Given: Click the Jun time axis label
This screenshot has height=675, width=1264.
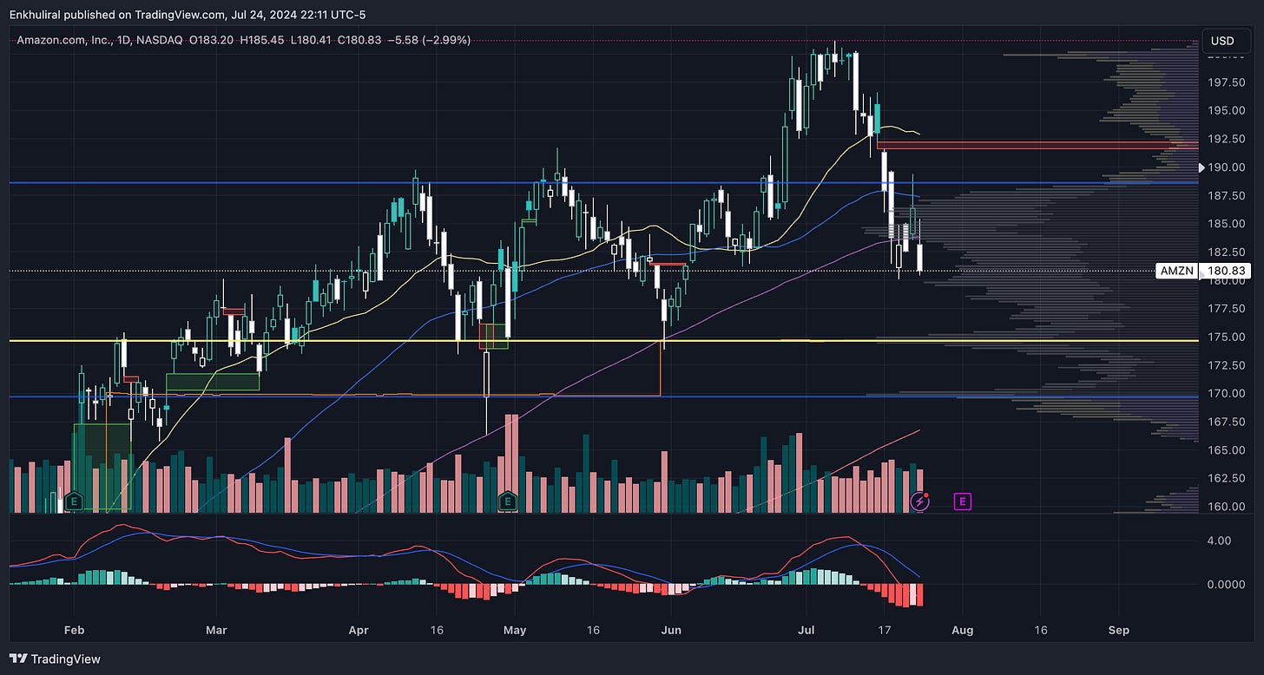Looking at the screenshot, I should (671, 631).
